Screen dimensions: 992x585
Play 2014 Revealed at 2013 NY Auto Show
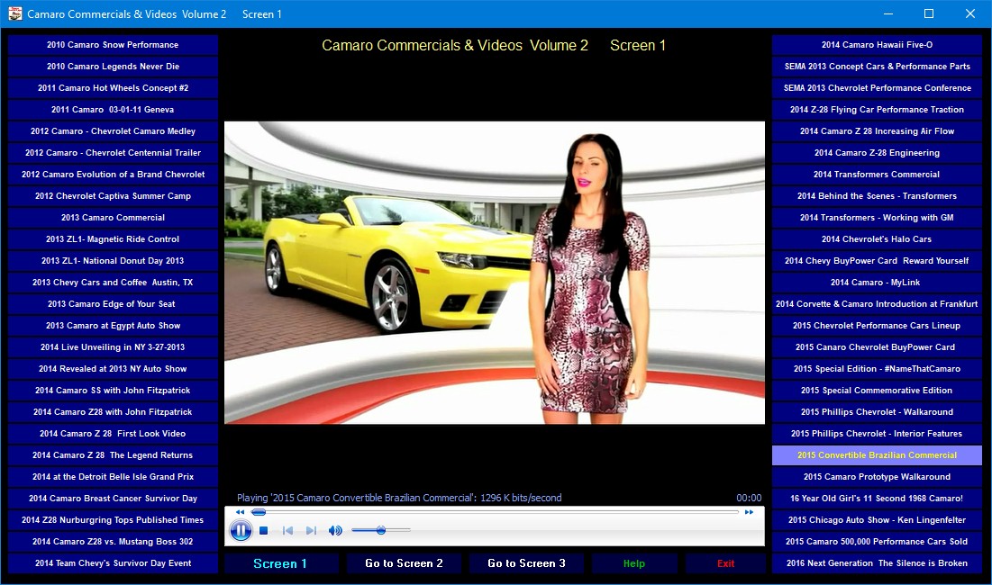[113, 369]
